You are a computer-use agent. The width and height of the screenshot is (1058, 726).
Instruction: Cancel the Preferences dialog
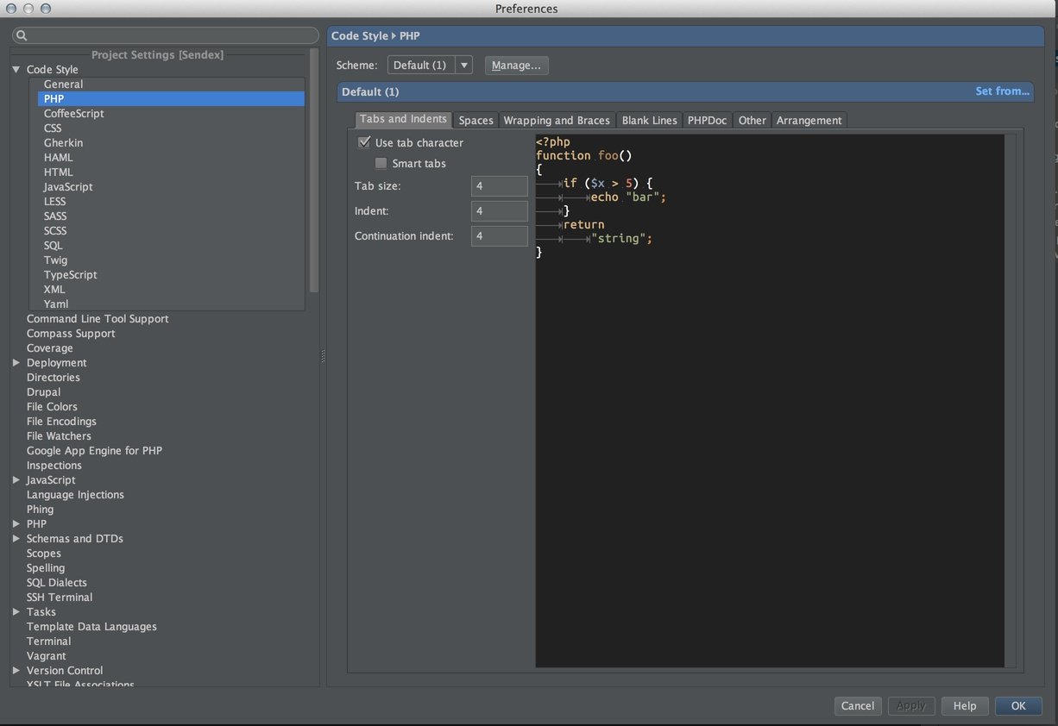(x=857, y=706)
